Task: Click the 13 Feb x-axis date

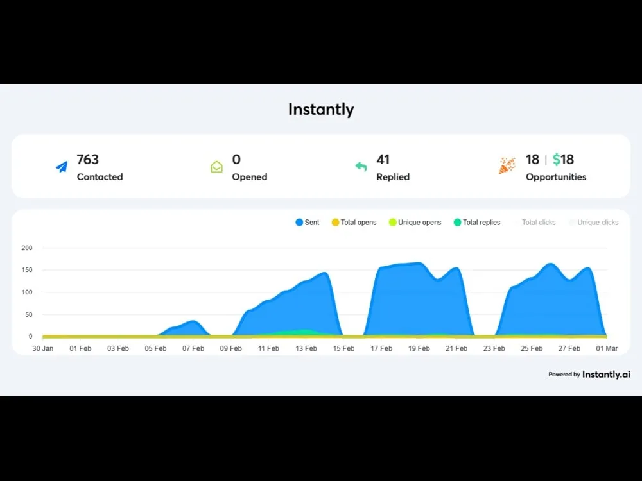Action: (306, 348)
